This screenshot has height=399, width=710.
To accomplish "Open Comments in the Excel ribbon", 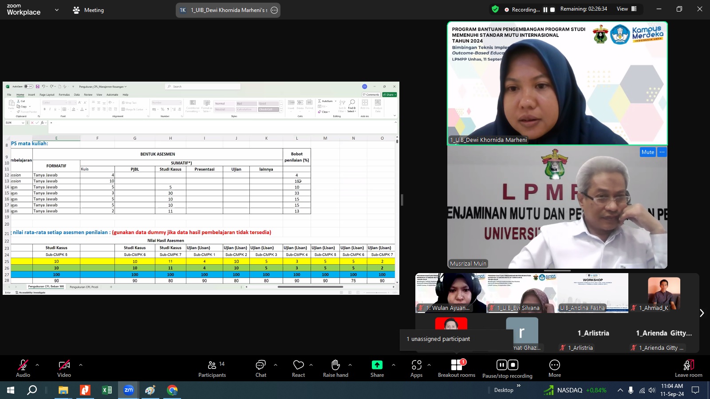I will [371, 94].
